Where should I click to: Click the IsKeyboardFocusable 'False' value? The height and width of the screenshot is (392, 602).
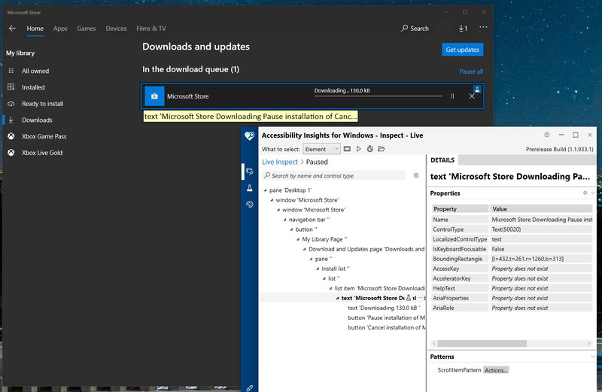[x=541, y=249]
